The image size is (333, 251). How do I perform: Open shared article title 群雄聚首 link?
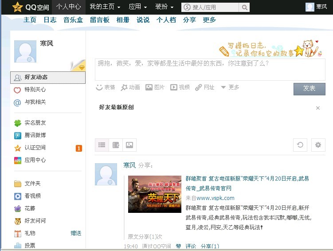(247, 183)
